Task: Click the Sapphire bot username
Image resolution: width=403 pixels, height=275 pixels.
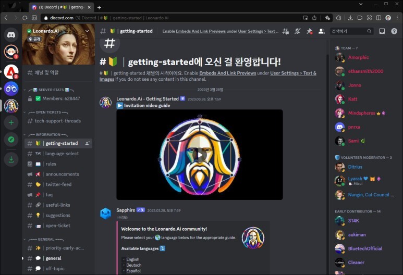Action: click(126, 210)
